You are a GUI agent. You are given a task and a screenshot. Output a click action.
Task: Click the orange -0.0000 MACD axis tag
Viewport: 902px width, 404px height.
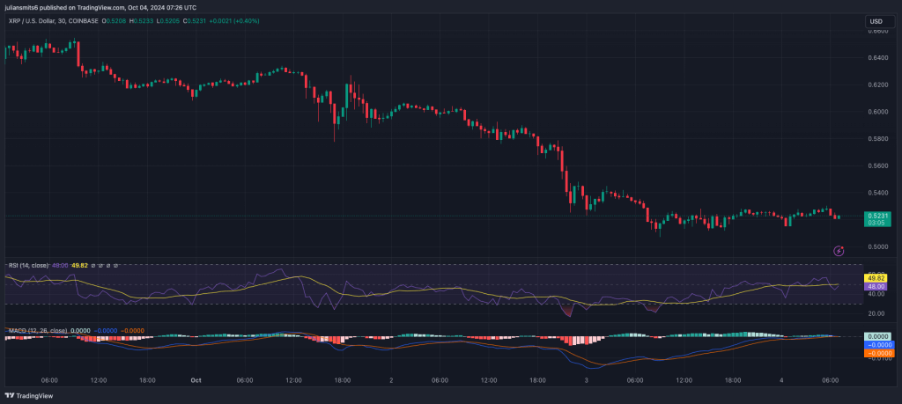[x=879, y=353]
